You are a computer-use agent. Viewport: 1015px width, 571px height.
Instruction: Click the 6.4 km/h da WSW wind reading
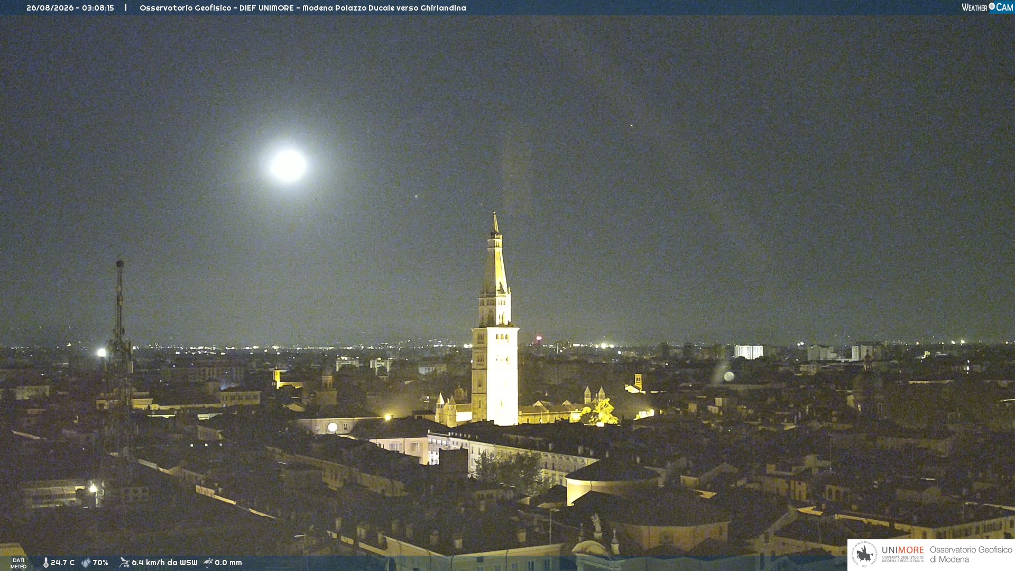164,563
